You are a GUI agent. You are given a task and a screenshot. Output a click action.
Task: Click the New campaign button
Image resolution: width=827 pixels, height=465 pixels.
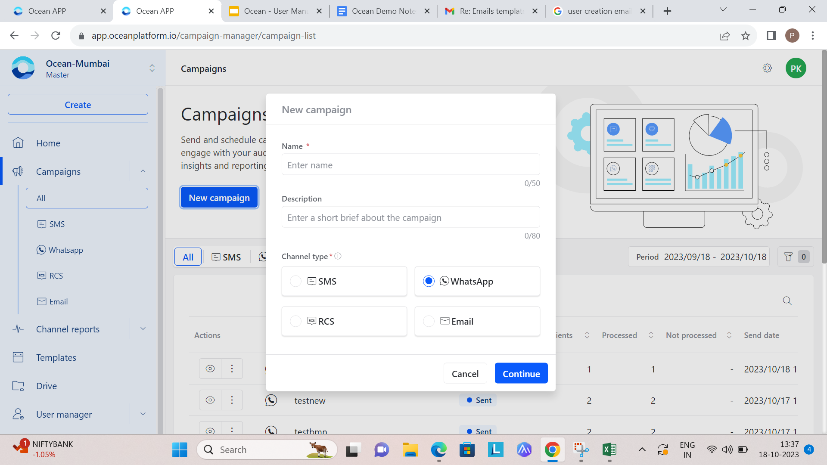coord(219,198)
